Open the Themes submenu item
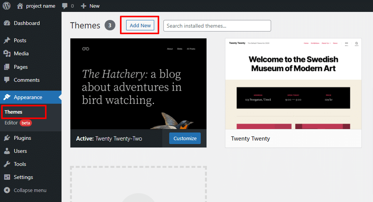Viewport: 373px width, 202px height. [13, 112]
